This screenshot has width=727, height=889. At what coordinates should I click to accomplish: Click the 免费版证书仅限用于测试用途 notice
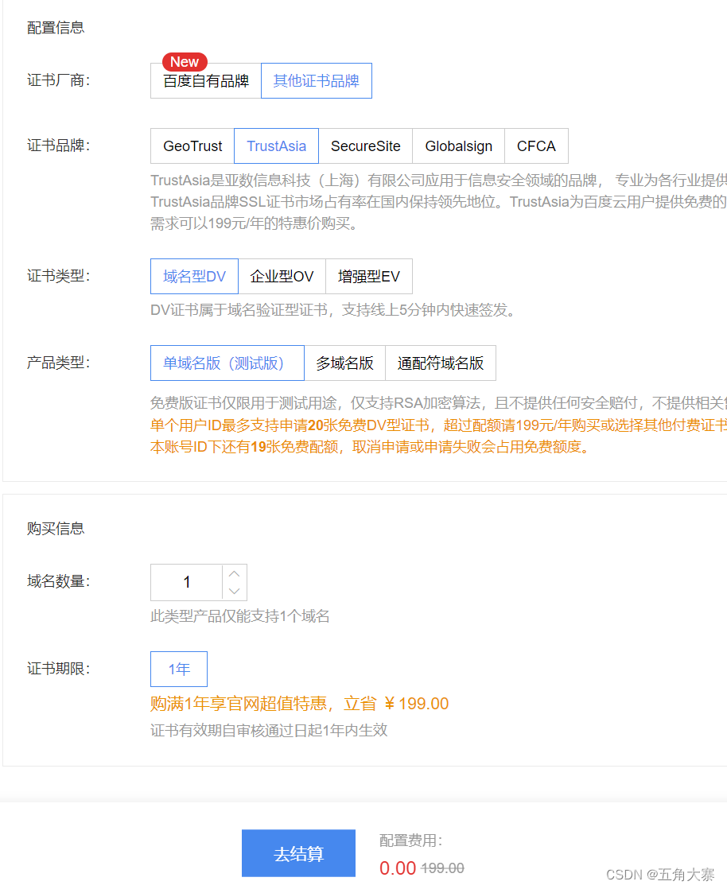(x=438, y=403)
